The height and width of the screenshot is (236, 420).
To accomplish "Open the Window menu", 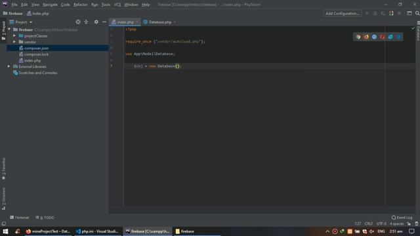I will click(x=131, y=5).
